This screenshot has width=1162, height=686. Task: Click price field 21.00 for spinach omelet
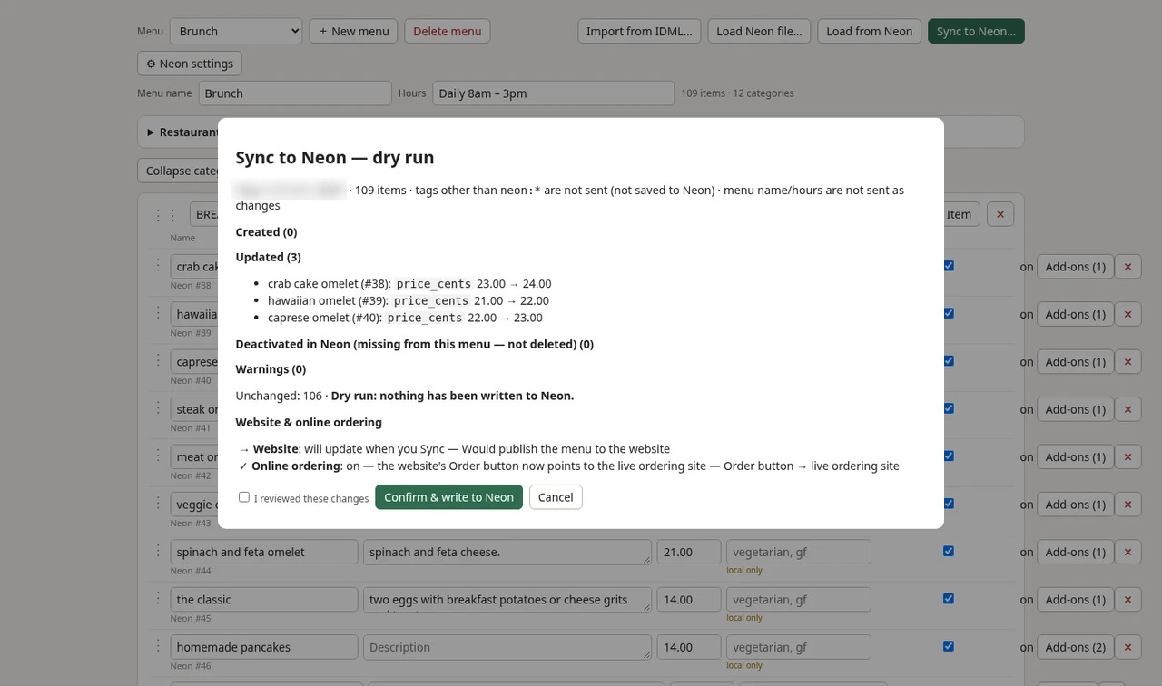tap(689, 552)
